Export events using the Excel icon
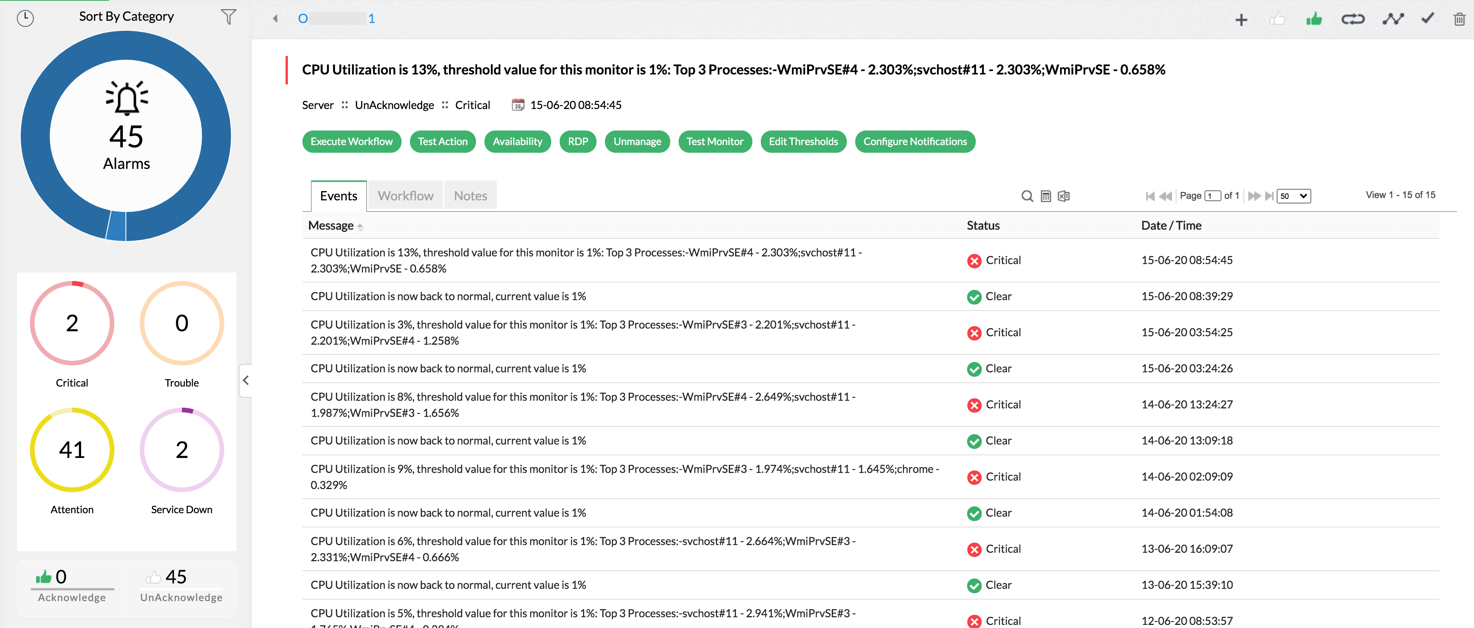 [x=1064, y=196]
